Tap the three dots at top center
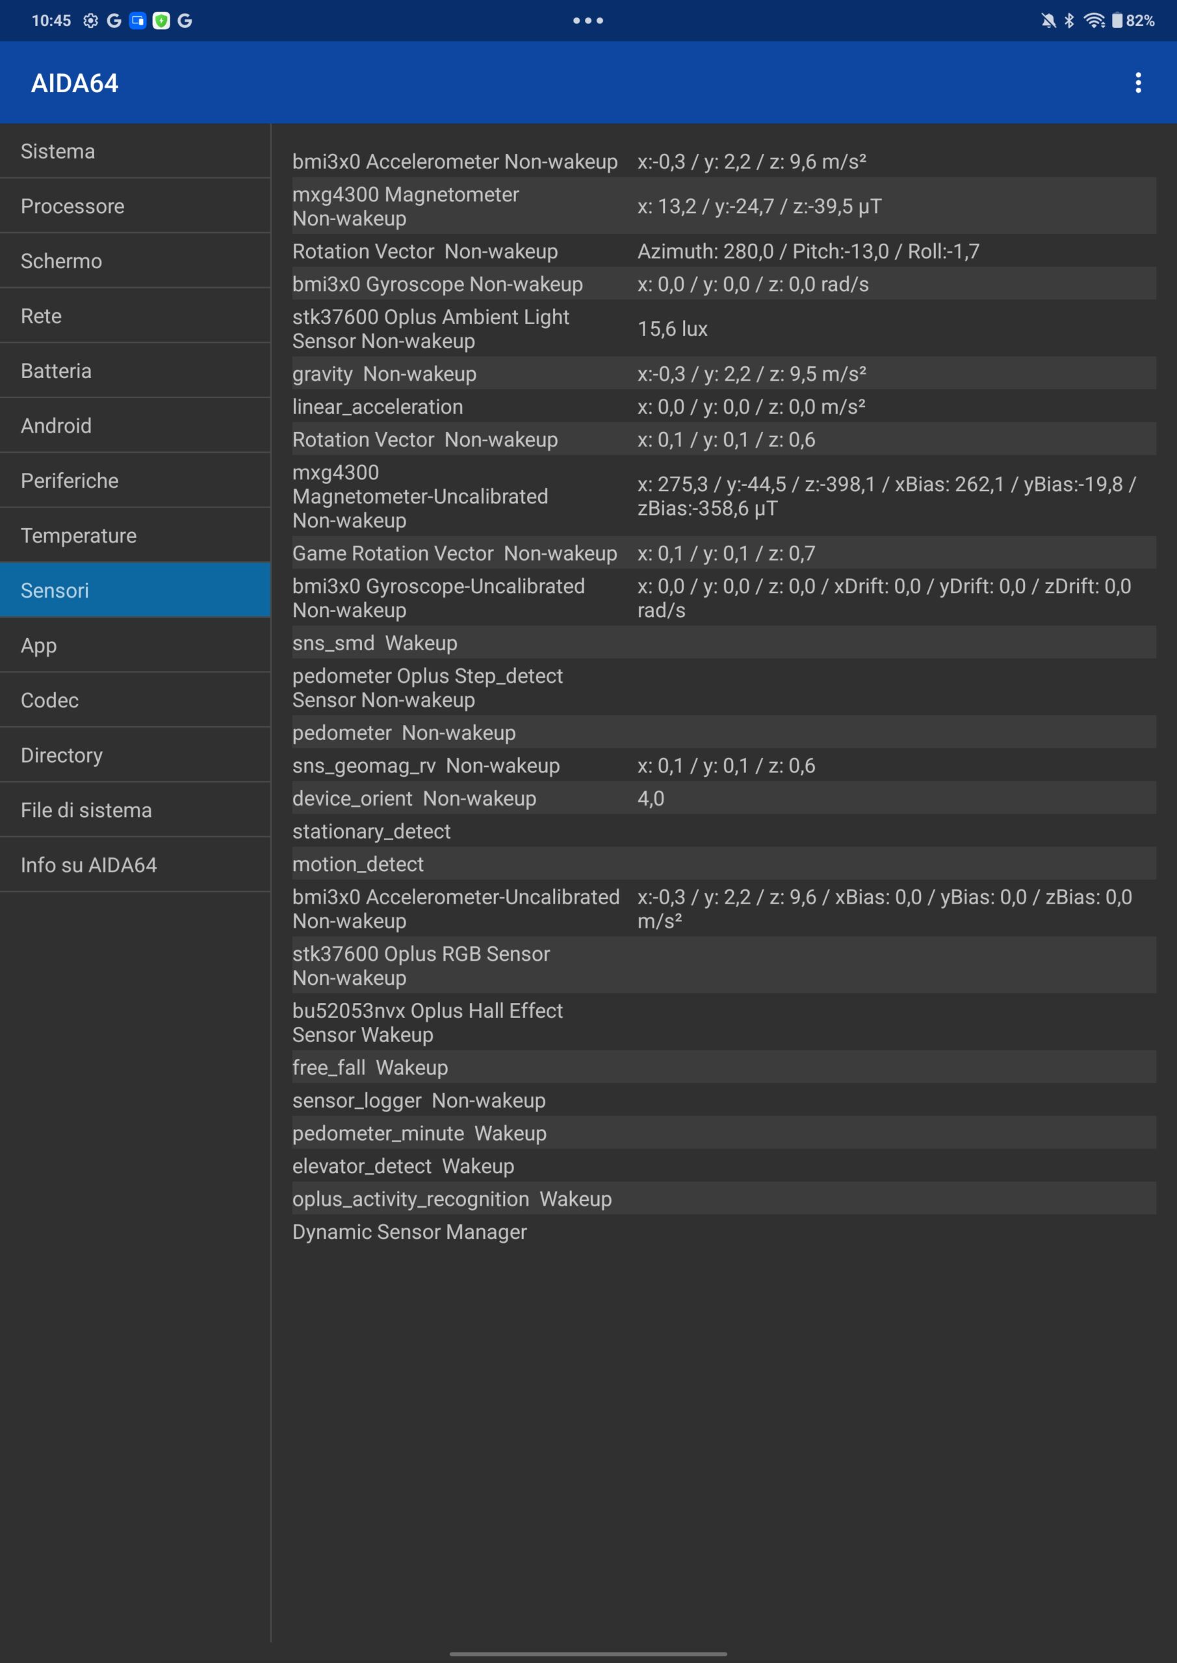Screen dimensions: 1177x1663 coord(588,20)
